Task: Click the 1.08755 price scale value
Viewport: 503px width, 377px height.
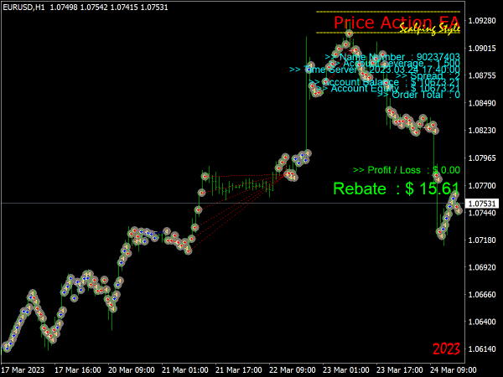Action: pos(482,75)
